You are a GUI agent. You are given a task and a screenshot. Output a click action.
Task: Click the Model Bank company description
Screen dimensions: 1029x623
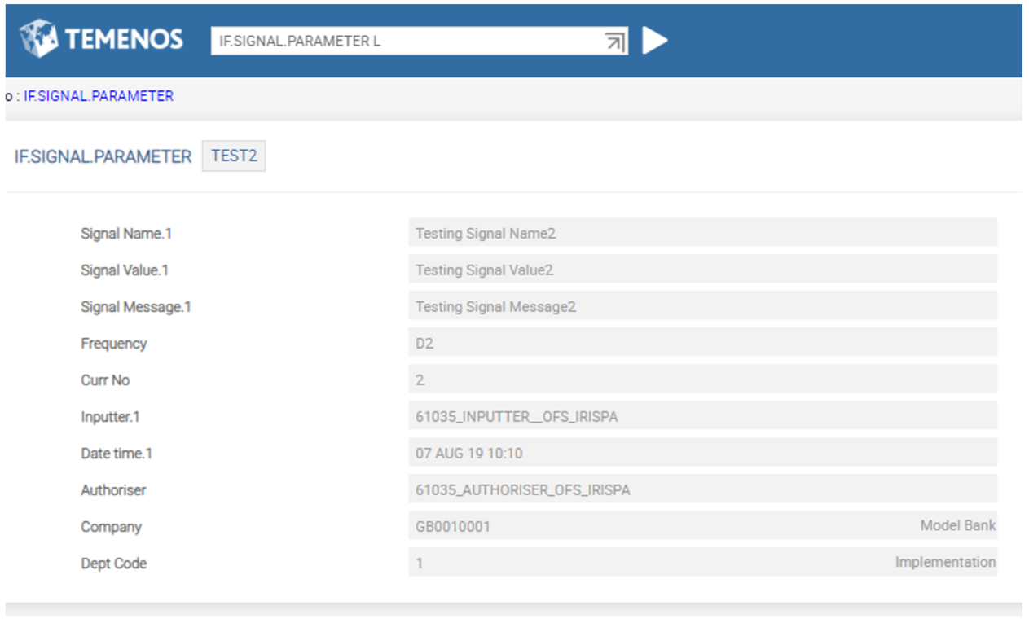pos(957,525)
